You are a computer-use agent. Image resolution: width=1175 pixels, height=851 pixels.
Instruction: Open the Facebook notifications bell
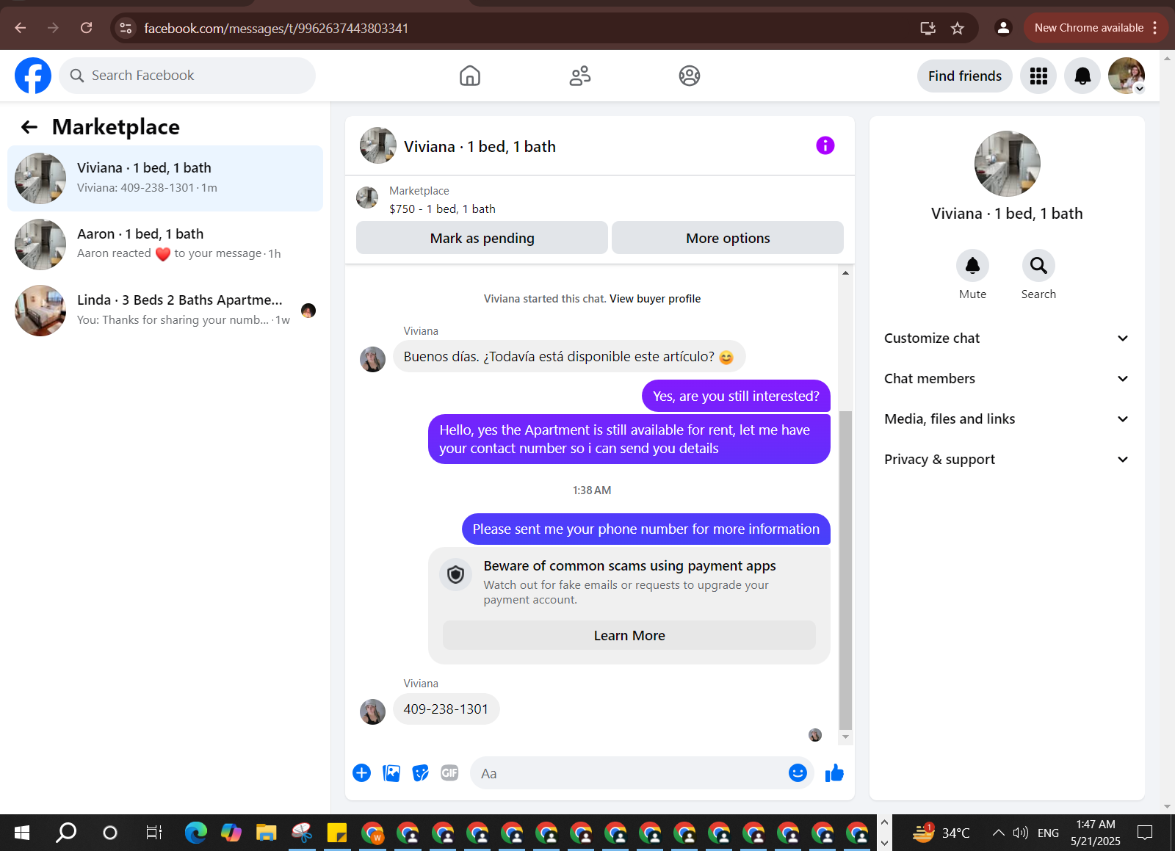[1082, 76]
